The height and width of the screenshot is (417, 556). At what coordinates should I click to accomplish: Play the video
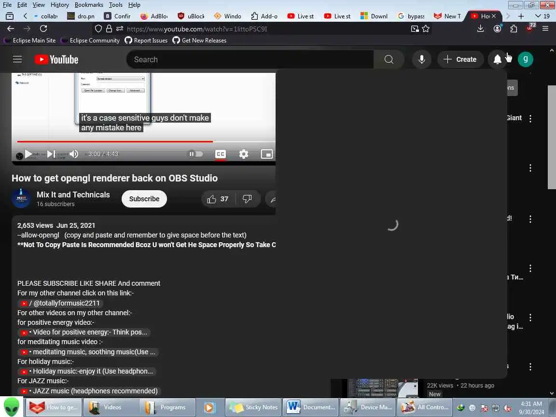click(28, 154)
